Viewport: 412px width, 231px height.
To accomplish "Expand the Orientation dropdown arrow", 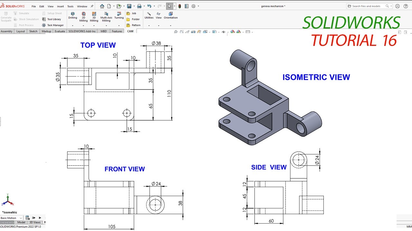I will coord(171,26).
